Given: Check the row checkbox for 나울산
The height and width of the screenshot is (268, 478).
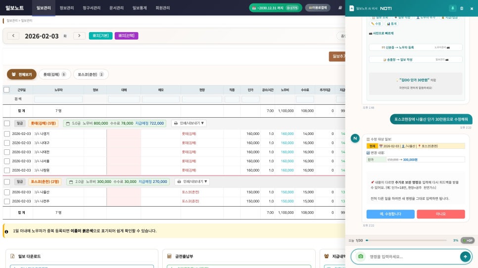Looking at the screenshot, I should pyautogui.click(x=7, y=192).
